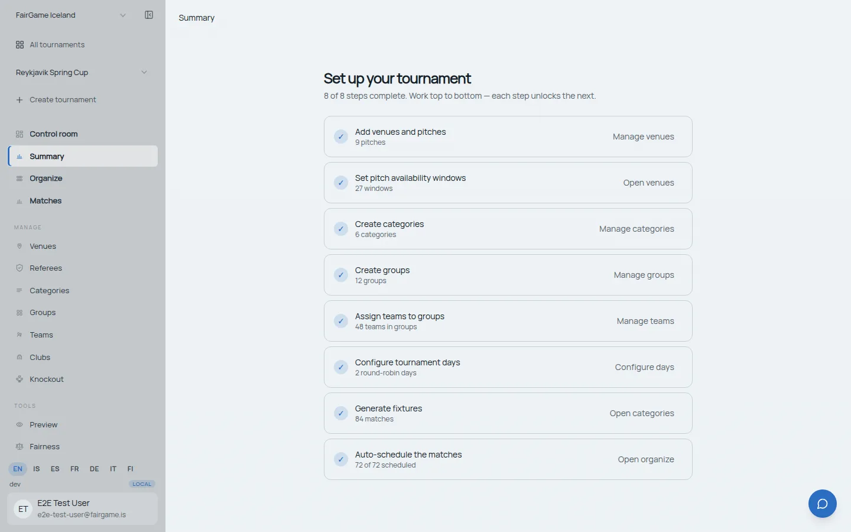This screenshot has height=532, width=851.
Task: Collapse the sidebar panel icon
Action: pos(149,15)
